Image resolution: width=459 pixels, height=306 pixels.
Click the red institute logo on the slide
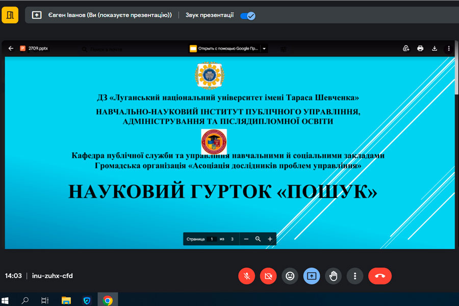(x=214, y=142)
